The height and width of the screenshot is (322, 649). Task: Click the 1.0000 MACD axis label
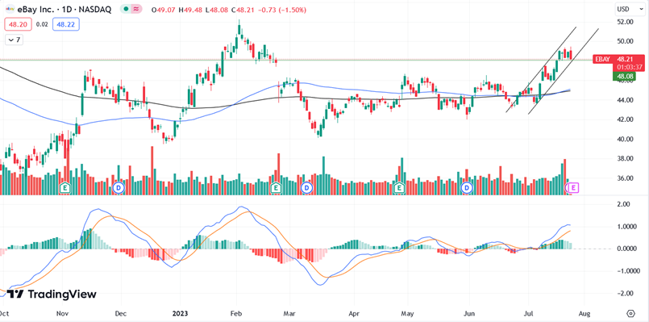pyautogui.click(x=627, y=226)
